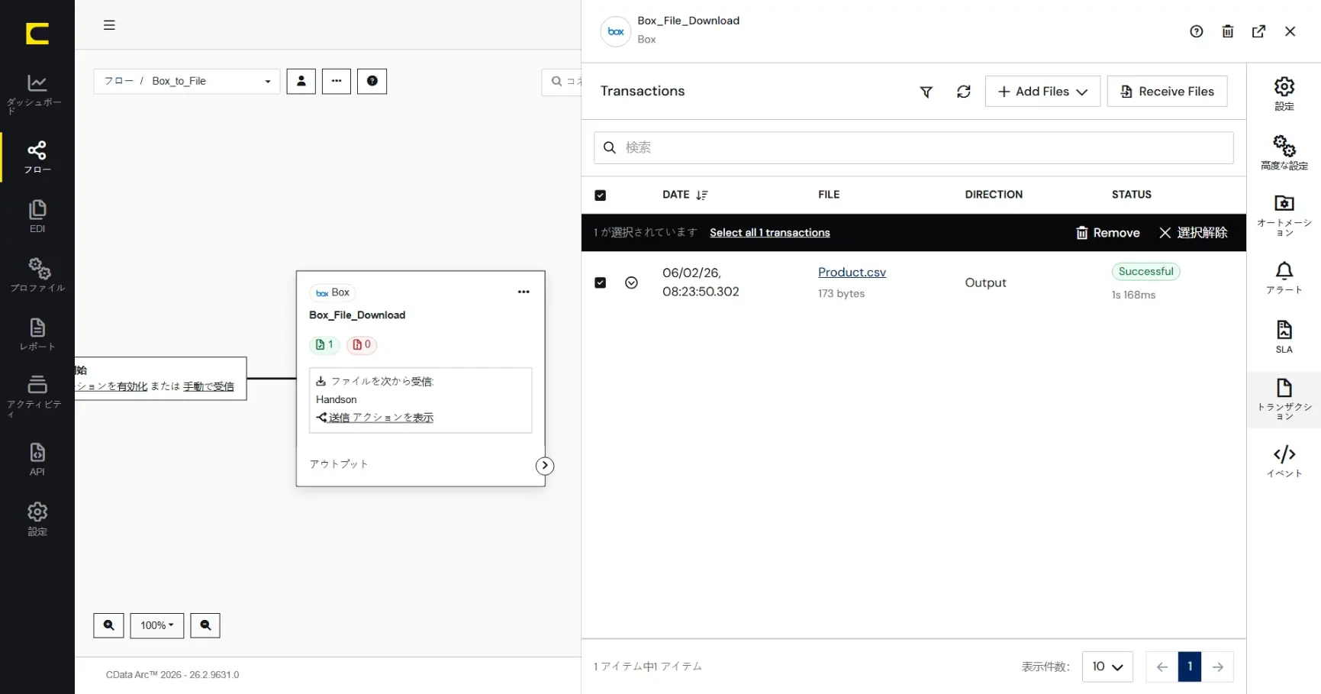Image resolution: width=1321 pixels, height=694 pixels.
Task: Click the green success count badge
Action: coord(324,345)
